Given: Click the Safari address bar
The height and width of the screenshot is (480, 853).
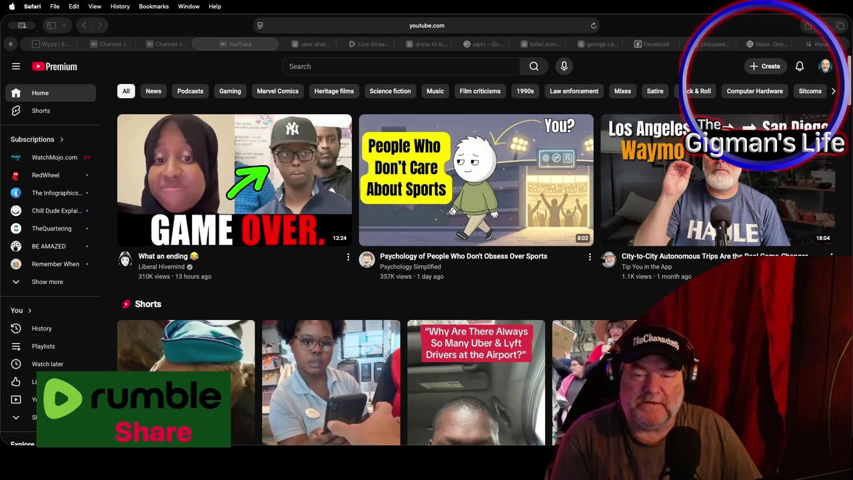Looking at the screenshot, I should pyautogui.click(x=426, y=25).
